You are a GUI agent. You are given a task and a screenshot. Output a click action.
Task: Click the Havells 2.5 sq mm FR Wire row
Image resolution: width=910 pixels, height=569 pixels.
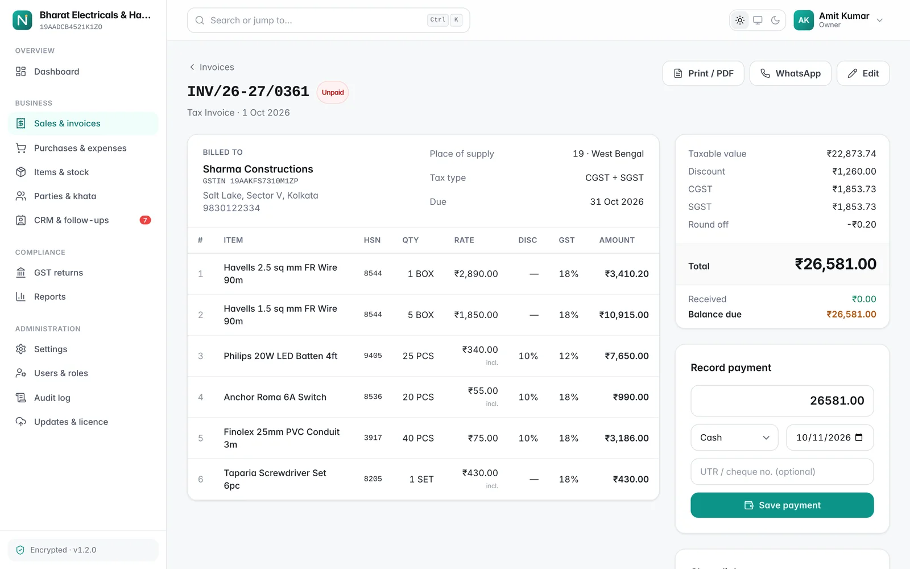pos(423,274)
